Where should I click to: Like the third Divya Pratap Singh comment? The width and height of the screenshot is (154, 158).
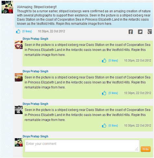click(x=104, y=126)
